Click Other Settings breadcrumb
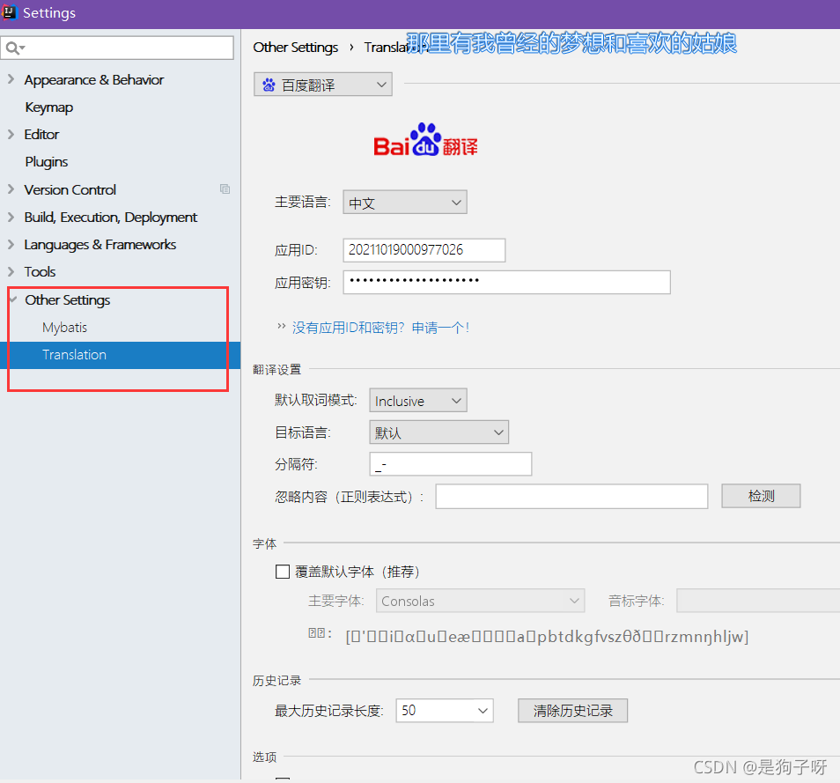 click(296, 48)
